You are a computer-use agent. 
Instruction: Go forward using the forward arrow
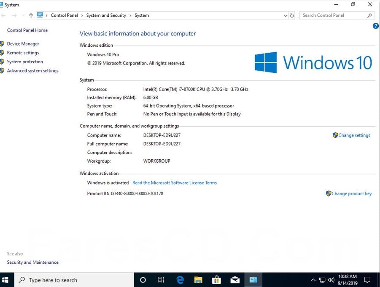pyautogui.click(x=14, y=16)
